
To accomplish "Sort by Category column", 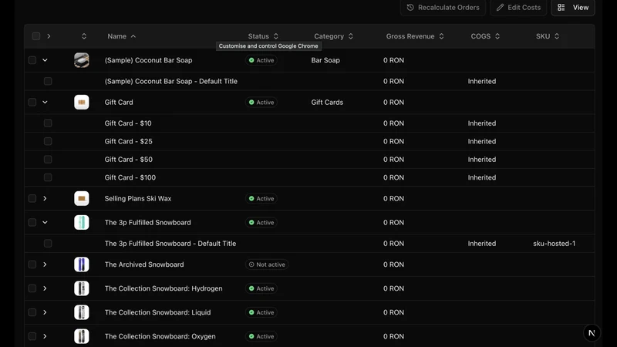I will [x=333, y=36].
